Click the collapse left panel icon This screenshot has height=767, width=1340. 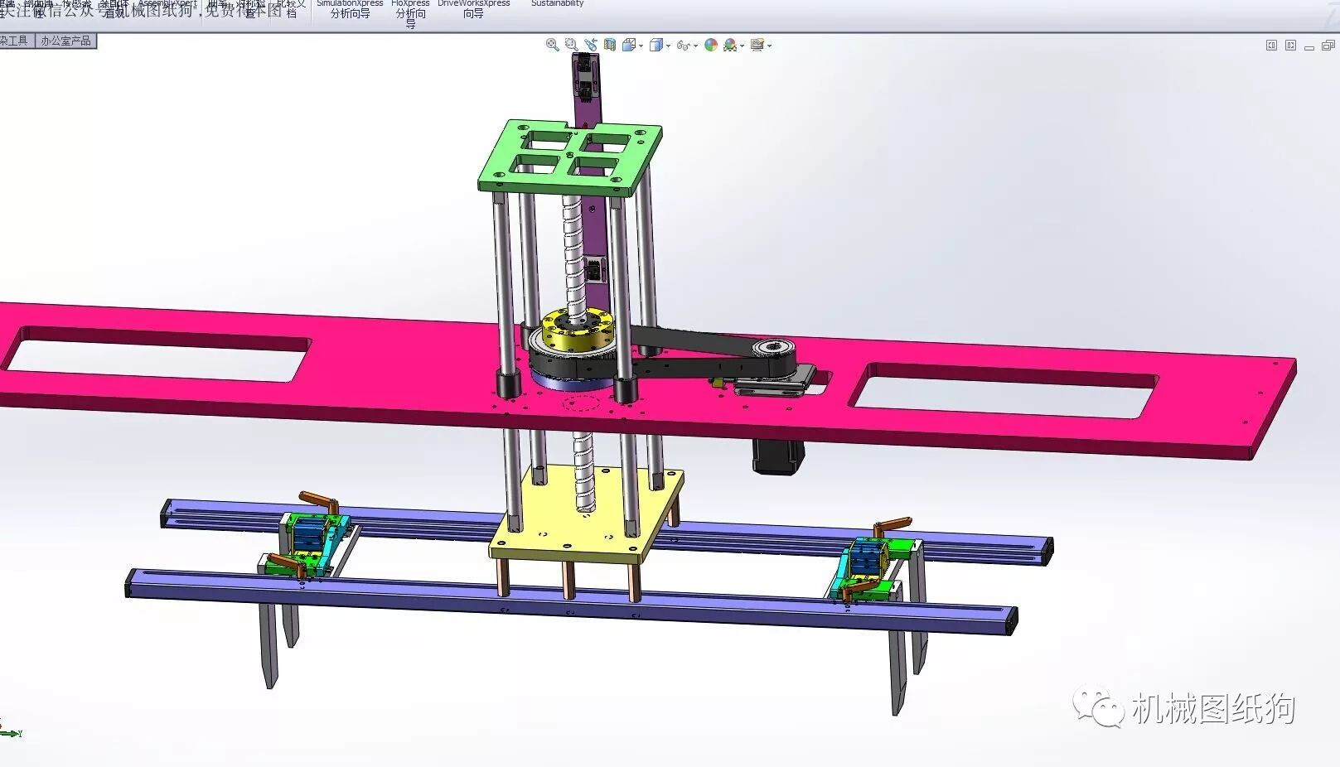pyautogui.click(x=1271, y=46)
